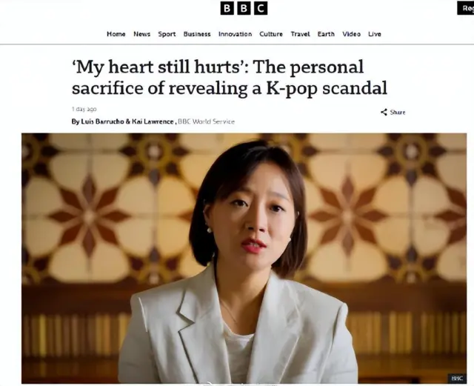Viewport: 474px width, 386px height.
Task: Click the BBC logo
Action: tap(244, 8)
